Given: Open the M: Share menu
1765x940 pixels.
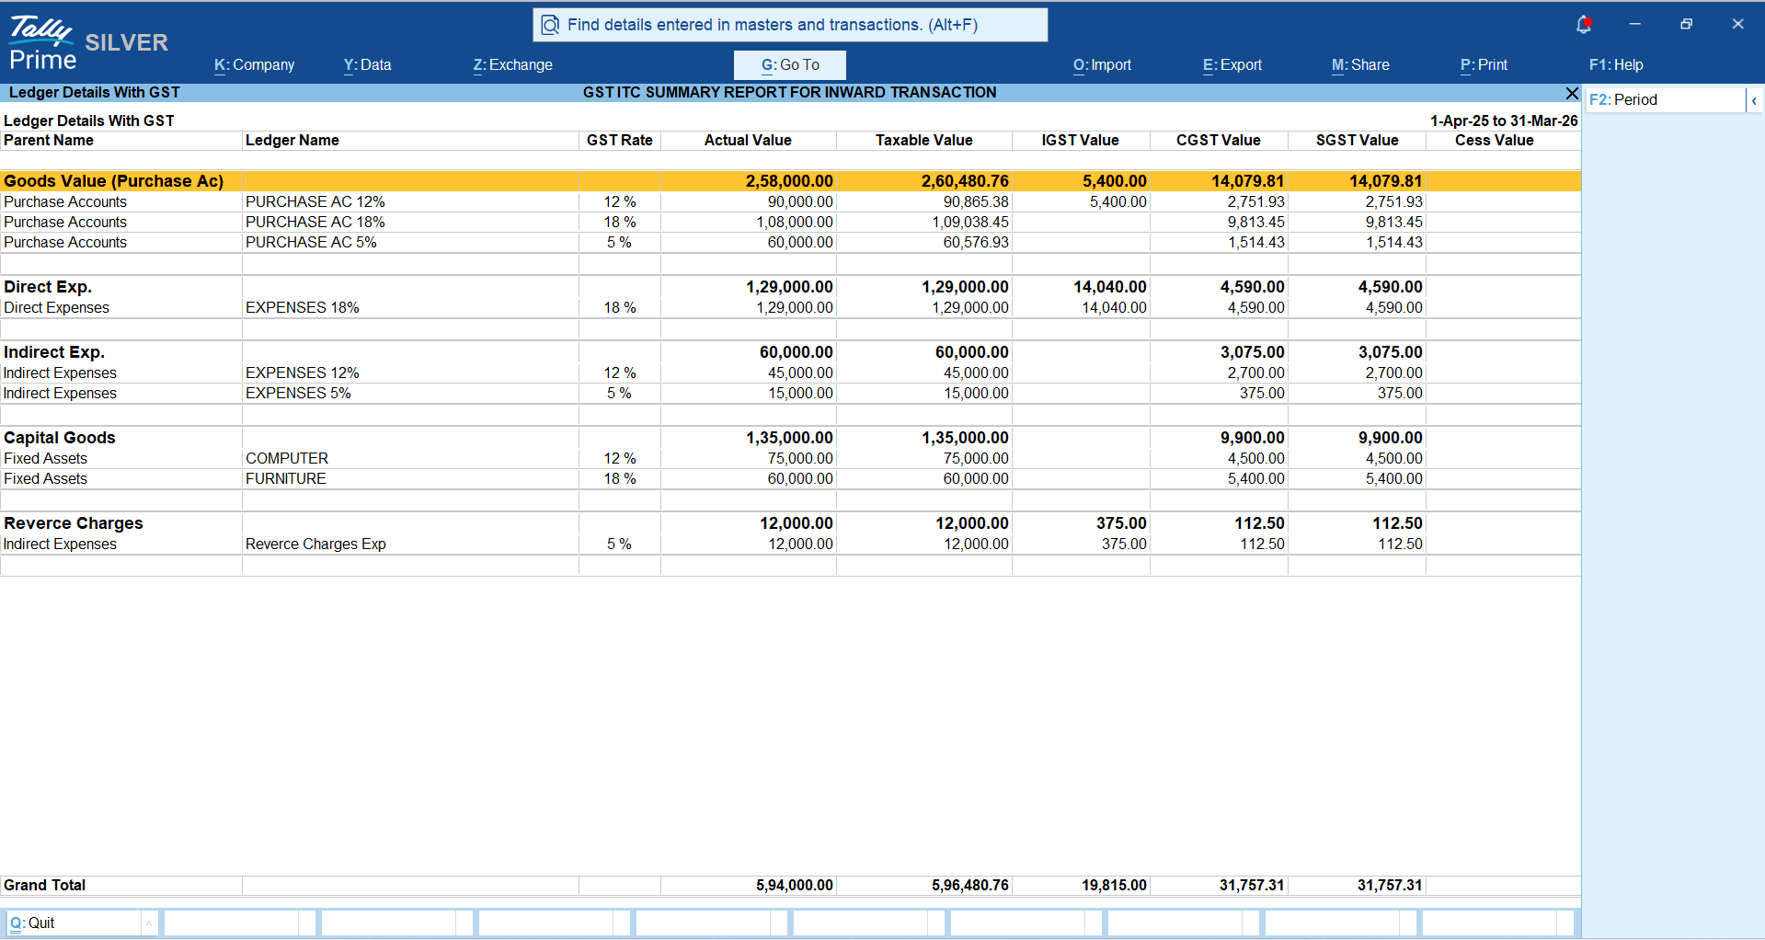Looking at the screenshot, I should click(1360, 65).
